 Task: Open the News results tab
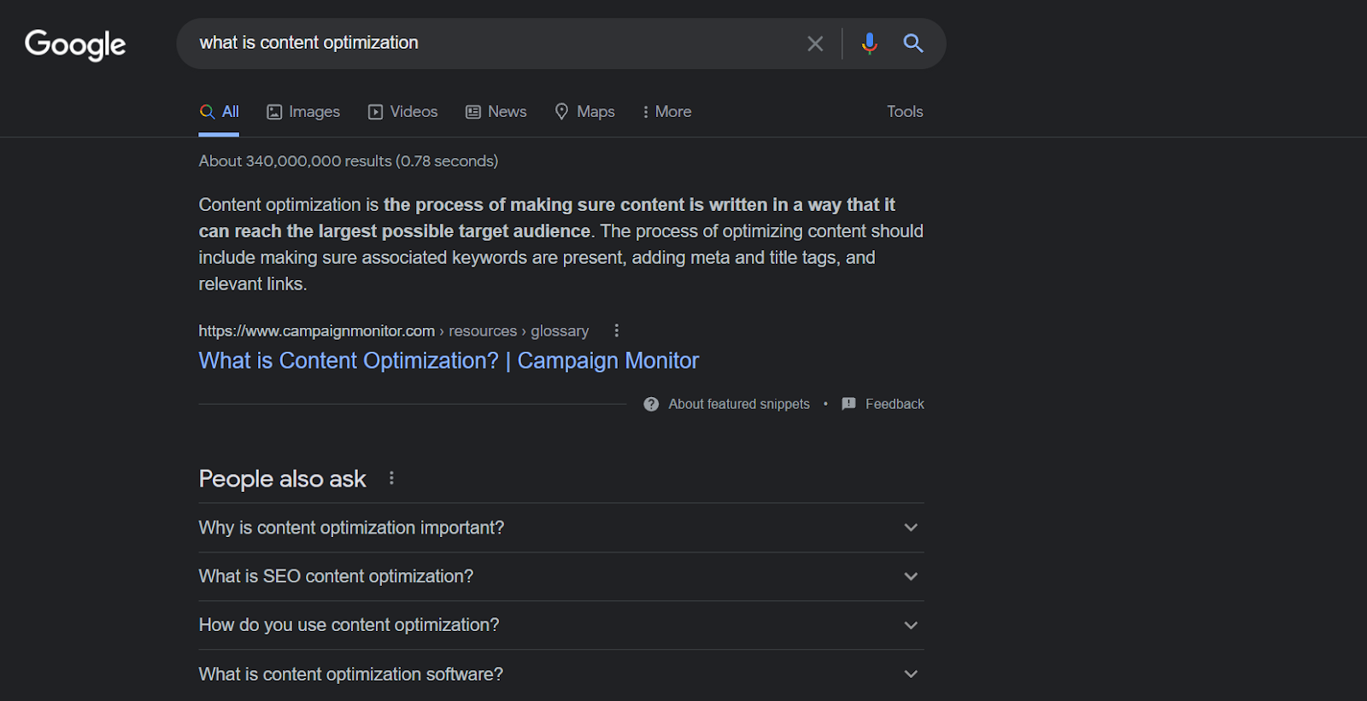(496, 112)
